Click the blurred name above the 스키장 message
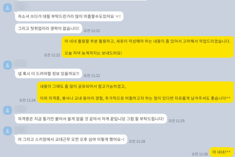The height and width of the screenshot is (157, 235). (x=21, y=130)
